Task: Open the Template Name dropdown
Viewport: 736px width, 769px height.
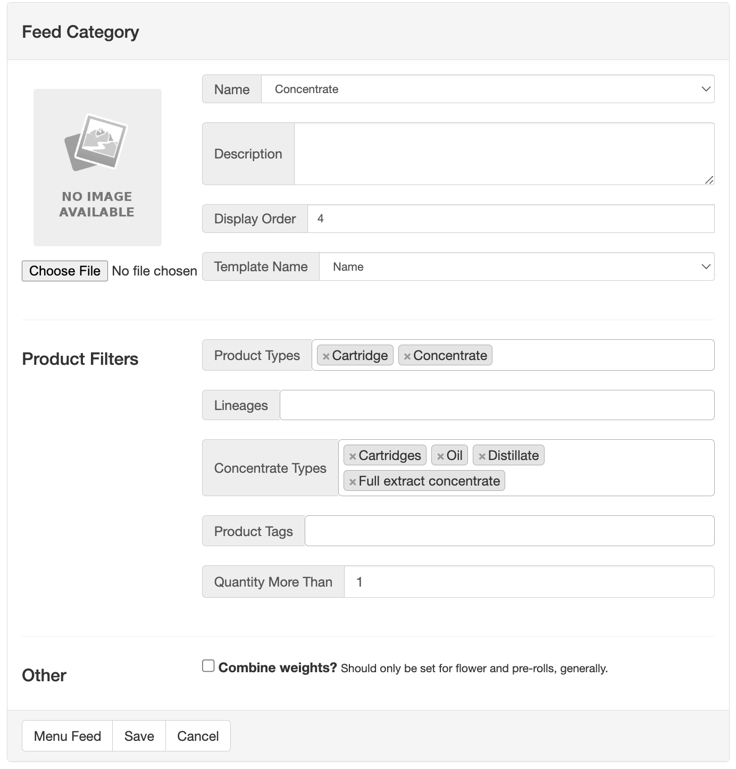Action: (x=516, y=266)
